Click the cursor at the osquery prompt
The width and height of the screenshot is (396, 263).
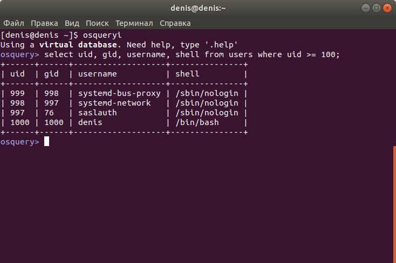47,142
